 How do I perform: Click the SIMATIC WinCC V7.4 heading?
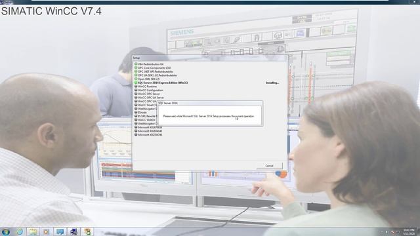[x=51, y=11]
